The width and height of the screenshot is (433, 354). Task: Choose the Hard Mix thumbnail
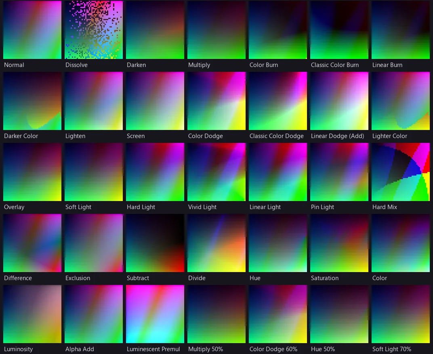click(401, 172)
